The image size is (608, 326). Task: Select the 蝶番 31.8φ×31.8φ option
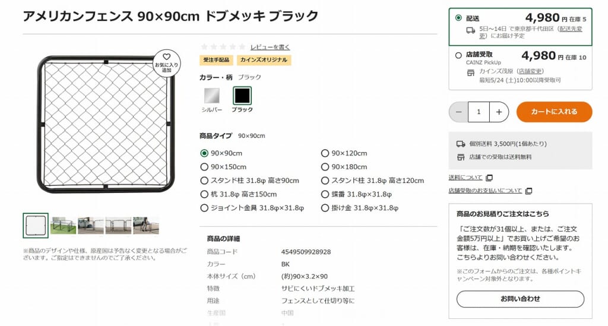tap(325, 194)
